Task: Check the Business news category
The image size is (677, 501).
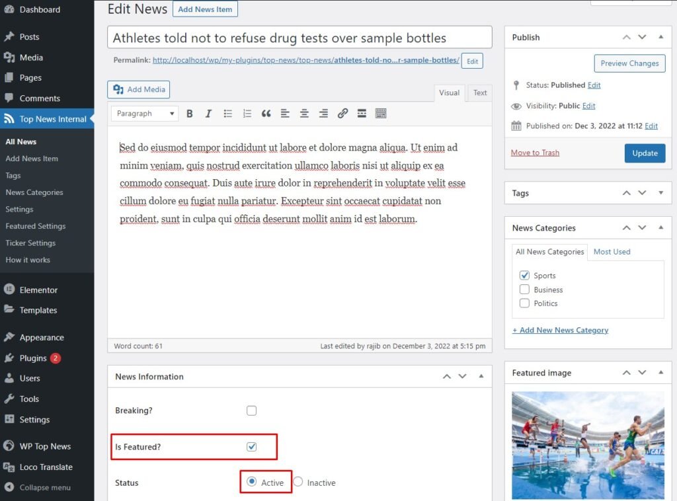Action: (524, 289)
